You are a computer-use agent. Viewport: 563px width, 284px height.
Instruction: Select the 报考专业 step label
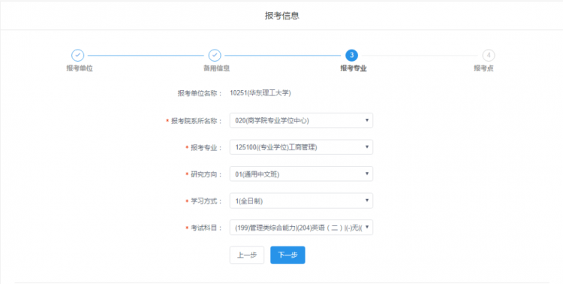[x=354, y=68]
